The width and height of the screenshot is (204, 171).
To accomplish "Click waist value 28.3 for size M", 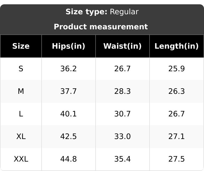I will point(122,91).
